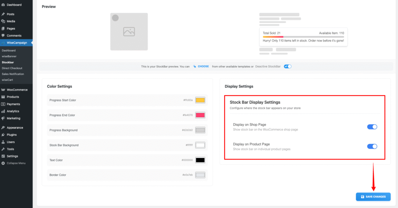Click the Comments bubble icon
Screen dimensions: 398x208
pyautogui.click(x=3, y=35)
